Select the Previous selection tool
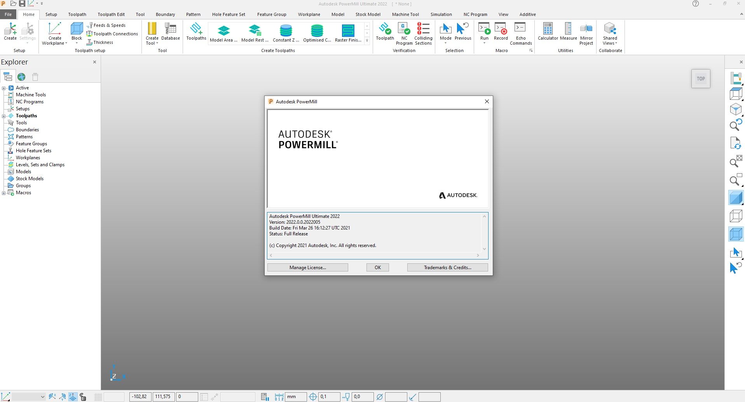This screenshot has width=745, height=402. (x=463, y=31)
